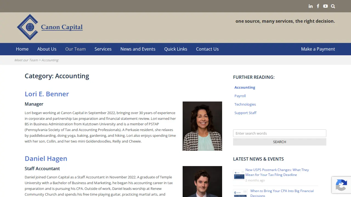Viewport: 351px width, 197px height.
Task: Click the Manager job title
Action: pyautogui.click(x=34, y=104)
